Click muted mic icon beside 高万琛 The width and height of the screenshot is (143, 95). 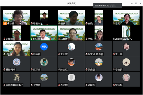coord(32,70)
